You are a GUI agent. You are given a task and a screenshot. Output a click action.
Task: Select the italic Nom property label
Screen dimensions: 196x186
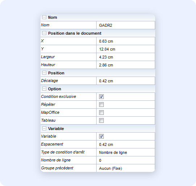[x=45, y=25]
